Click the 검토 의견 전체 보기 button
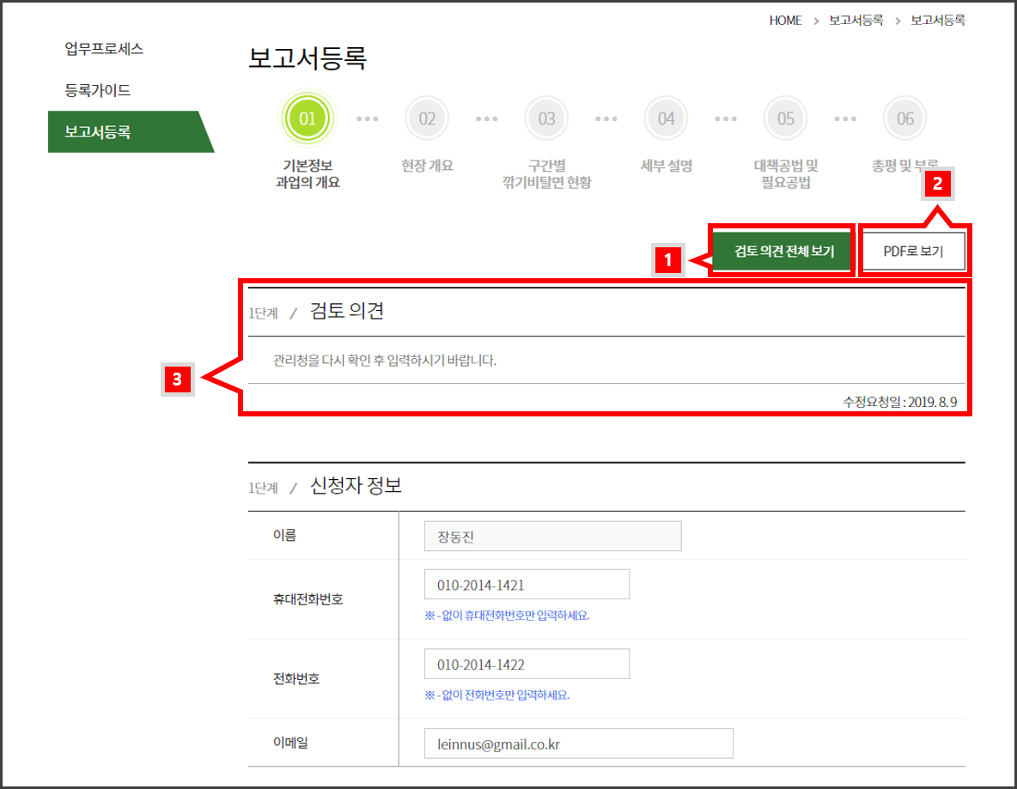Viewport: 1017px width, 789px height. tap(783, 251)
